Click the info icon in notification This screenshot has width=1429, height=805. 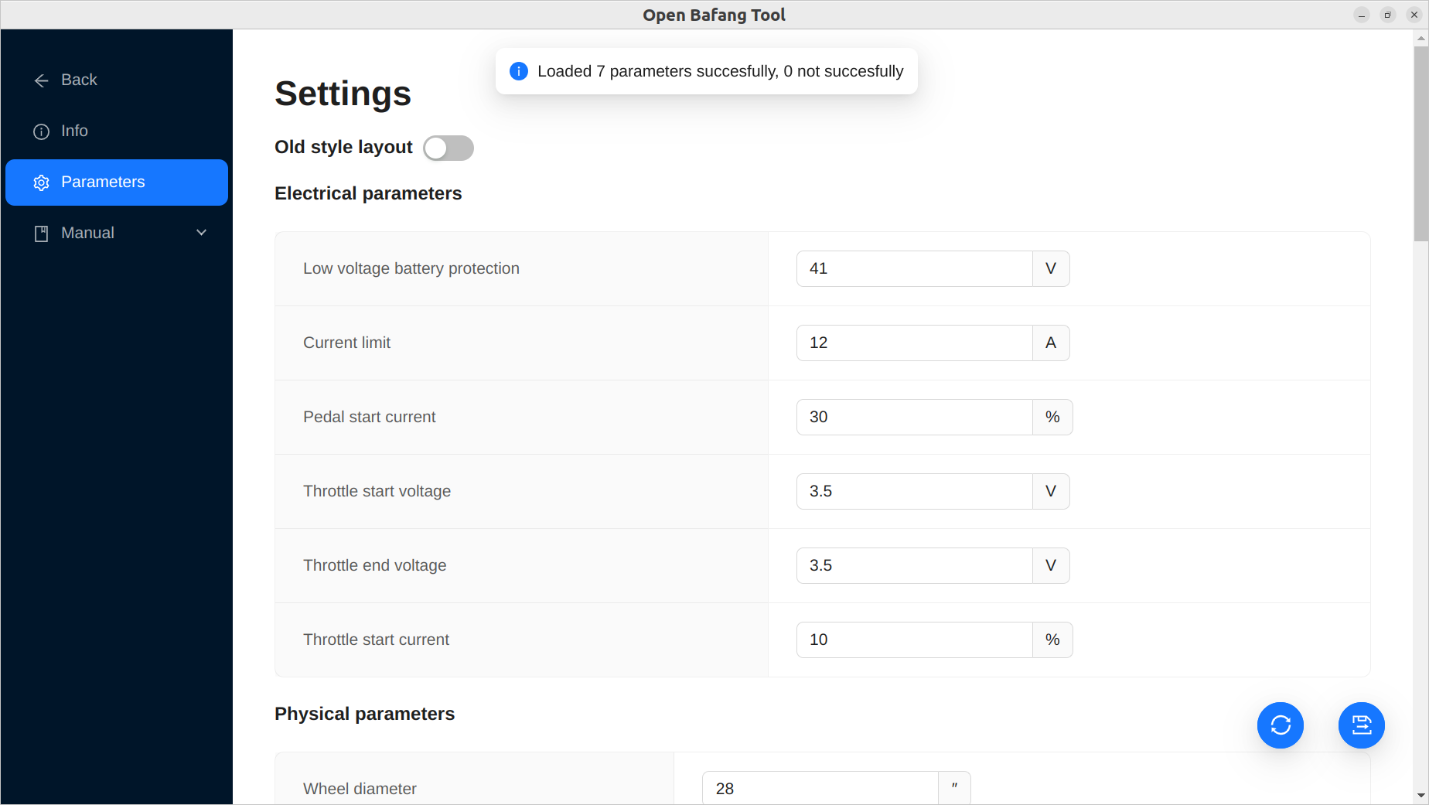click(519, 71)
